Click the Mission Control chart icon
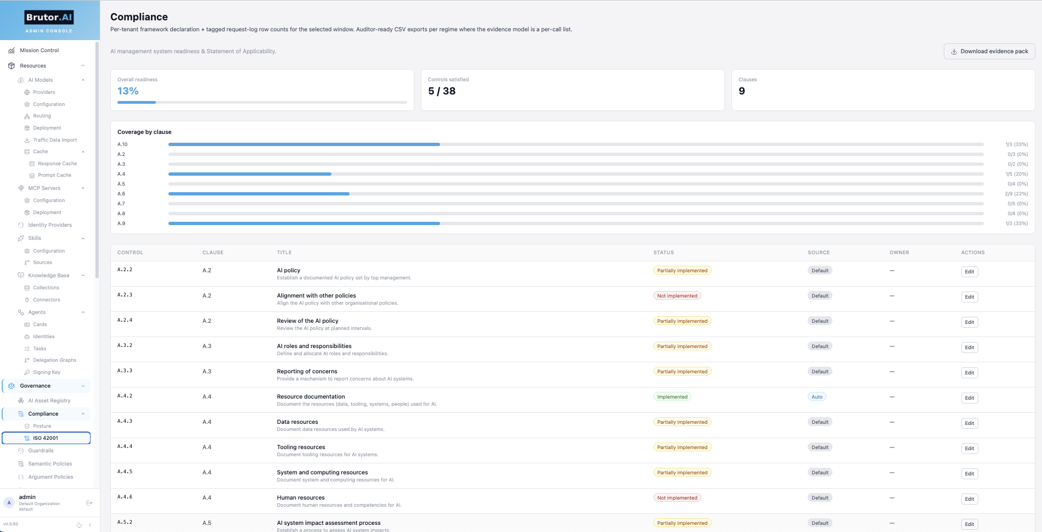The image size is (1042, 532). coord(12,51)
